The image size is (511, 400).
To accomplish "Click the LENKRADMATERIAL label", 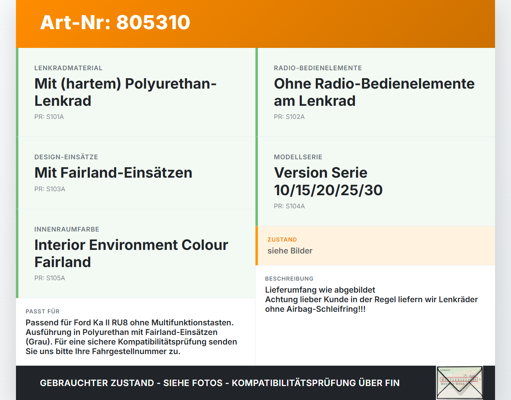I will tap(68, 68).
